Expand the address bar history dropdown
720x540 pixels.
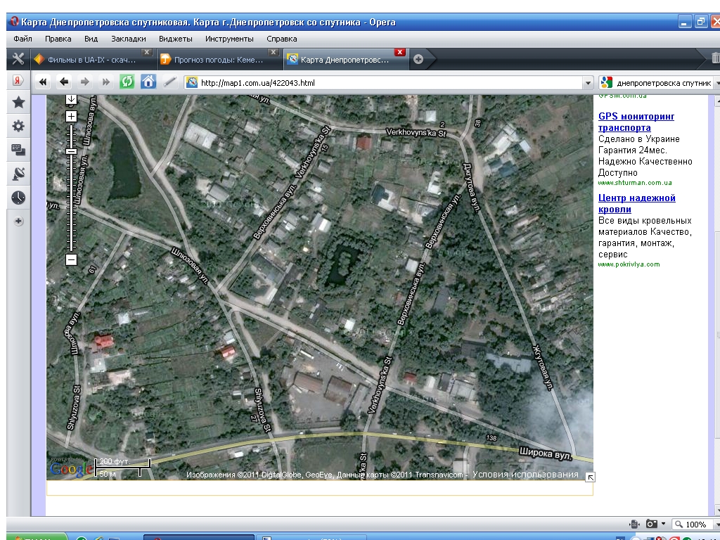(x=589, y=83)
